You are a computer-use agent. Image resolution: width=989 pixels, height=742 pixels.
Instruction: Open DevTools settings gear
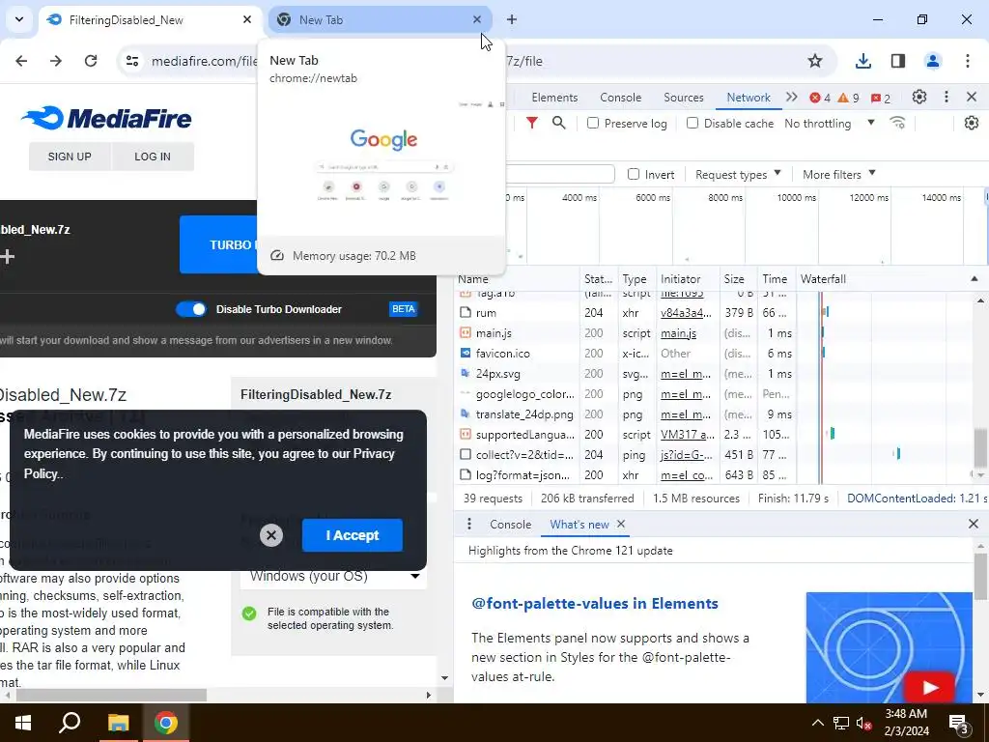tap(919, 98)
